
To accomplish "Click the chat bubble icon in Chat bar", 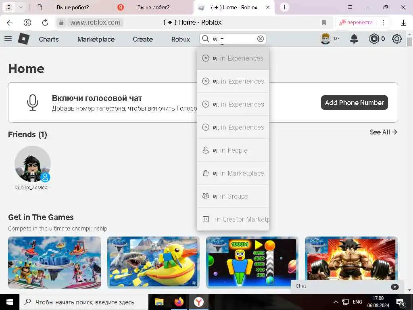I will click(394, 287).
